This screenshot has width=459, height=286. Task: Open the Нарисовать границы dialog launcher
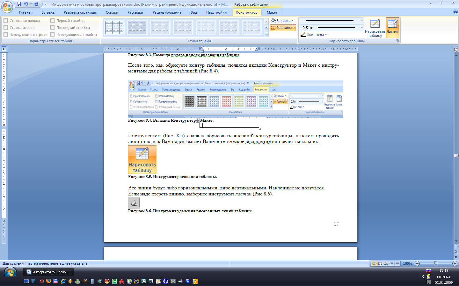[x=397, y=41]
